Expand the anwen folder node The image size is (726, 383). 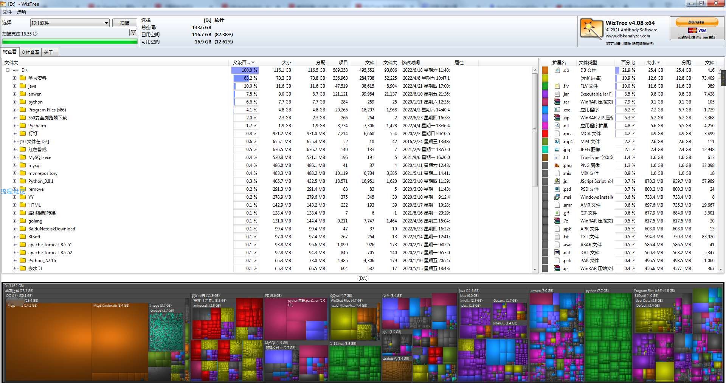(x=14, y=94)
